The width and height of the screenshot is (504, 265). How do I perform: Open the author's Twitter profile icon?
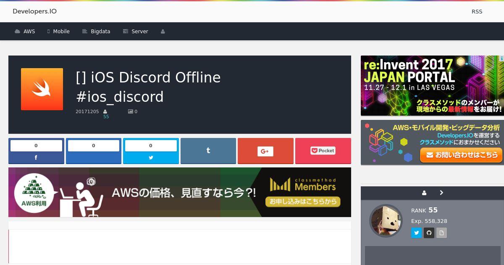[416, 233]
